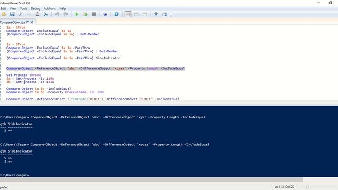This screenshot has height=190, width=338.
Task: Click the line ending with '.SideIndicator'
Action: coord(63,58)
